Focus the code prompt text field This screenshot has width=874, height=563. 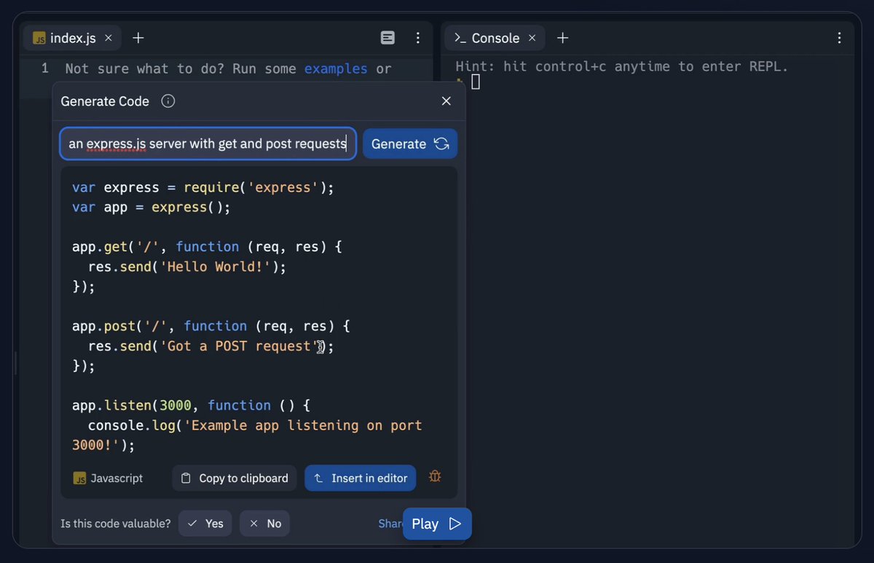[208, 144]
